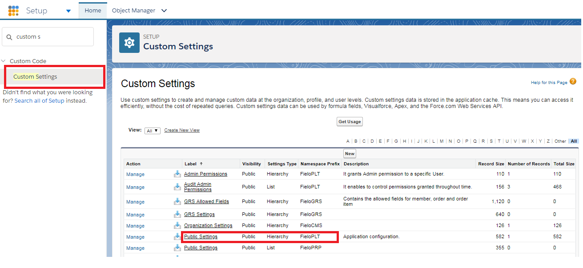
Task: Click the Help for this Page question icon
Action: [573, 81]
